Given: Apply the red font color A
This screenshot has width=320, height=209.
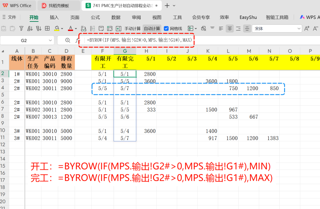Looking at the screenshot, I should (x=70, y=28).
